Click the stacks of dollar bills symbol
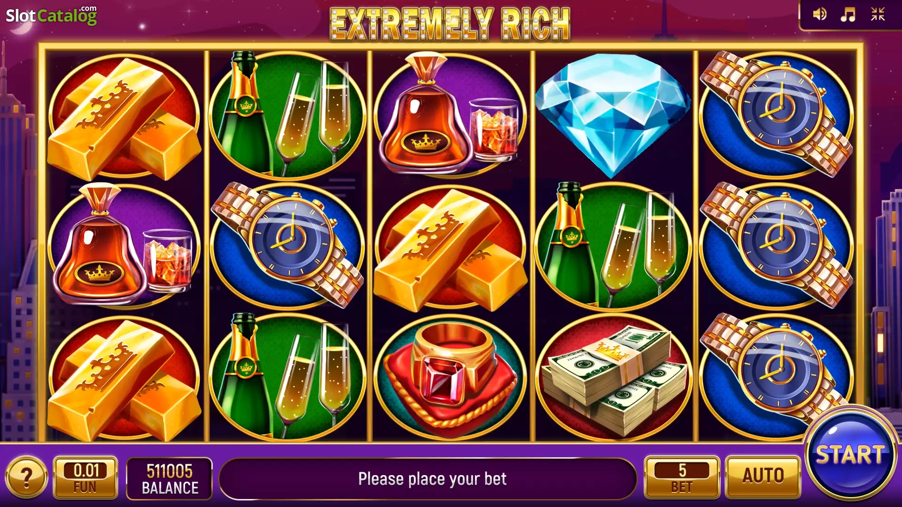Viewport: 902px width, 507px height. pyautogui.click(x=613, y=378)
